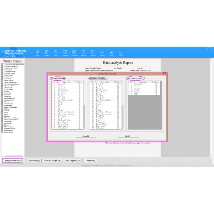Image resolution: width=214 pixels, height=214 pixels.
Task: Open the Compositive Report
Action: point(12,160)
